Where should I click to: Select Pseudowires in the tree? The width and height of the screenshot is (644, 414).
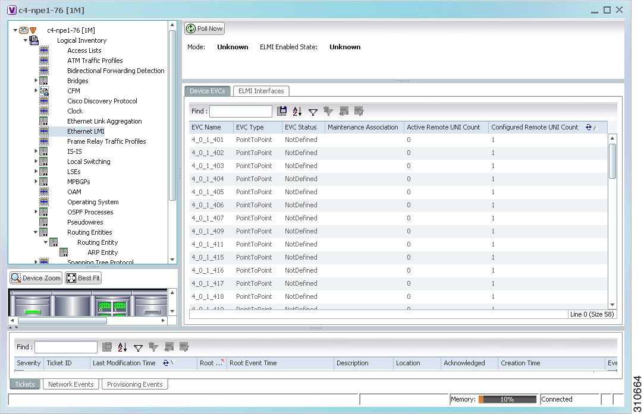tap(85, 222)
